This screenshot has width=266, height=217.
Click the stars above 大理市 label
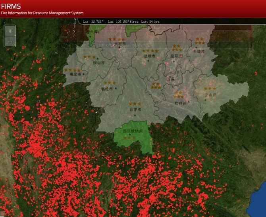pyautogui.click(x=117, y=39)
